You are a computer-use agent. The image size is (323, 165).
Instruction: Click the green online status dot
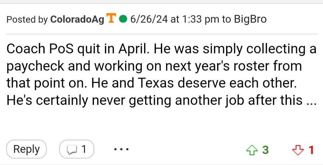click(x=123, y=19)
